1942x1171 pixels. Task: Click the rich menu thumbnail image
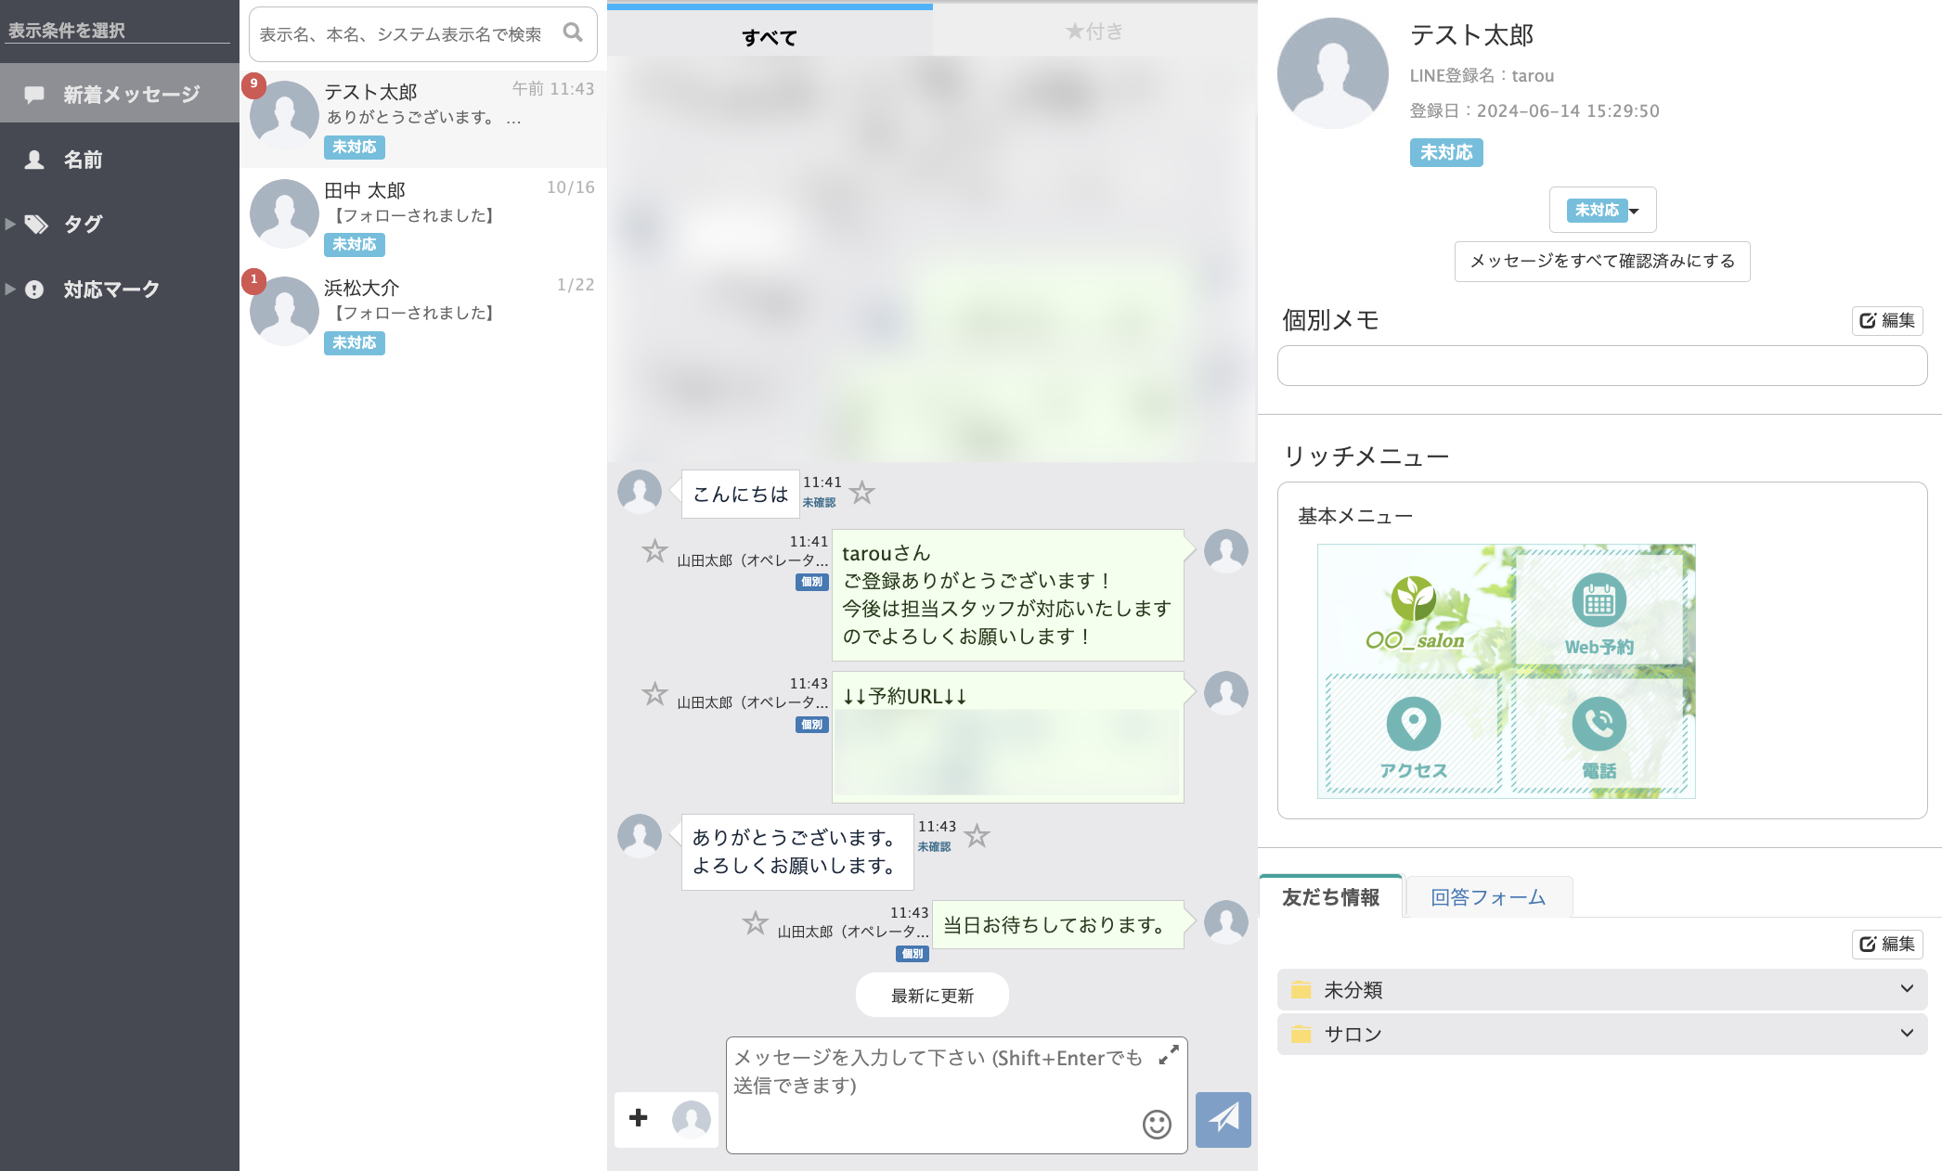point(1506,671)
